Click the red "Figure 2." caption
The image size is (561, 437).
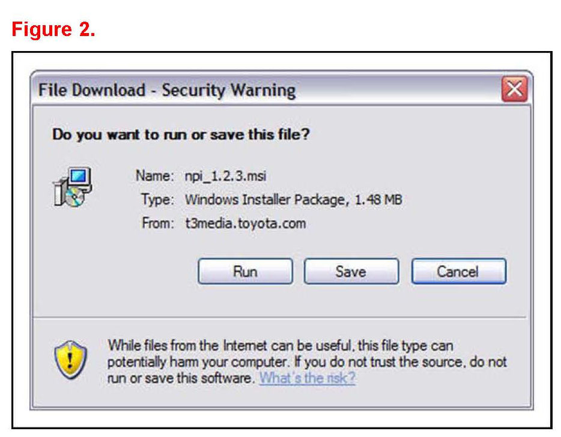(53, 29)
